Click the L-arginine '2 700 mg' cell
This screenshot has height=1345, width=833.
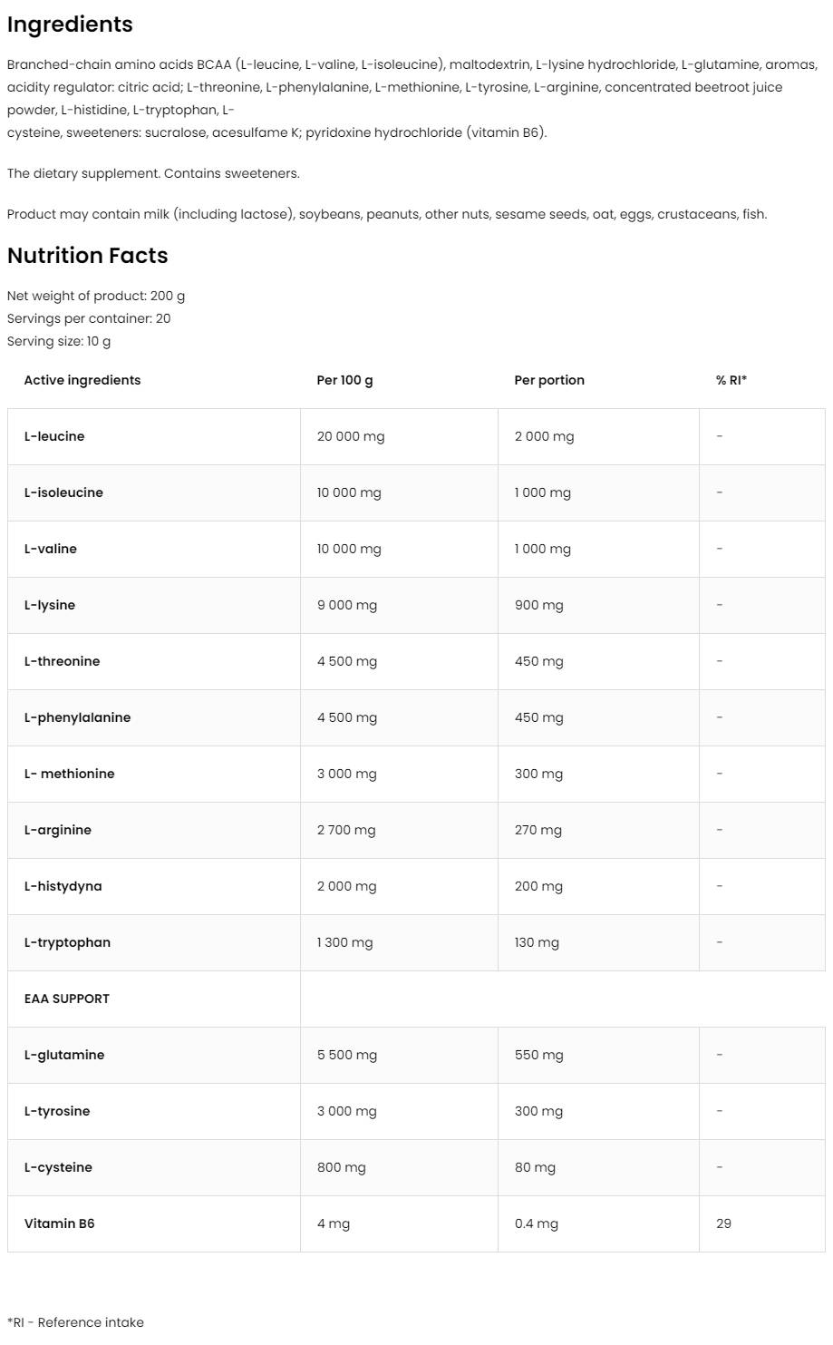point(346,830)
